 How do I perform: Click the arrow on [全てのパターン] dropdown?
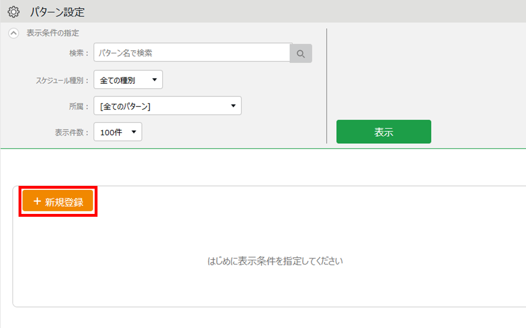(233, 106)
